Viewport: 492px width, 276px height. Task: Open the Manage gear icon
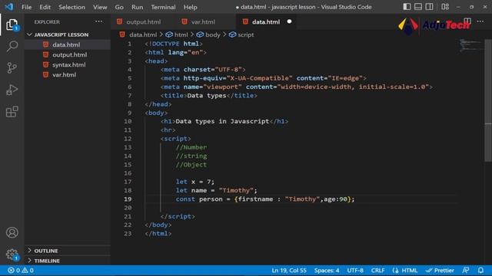(x=12, y=254)
